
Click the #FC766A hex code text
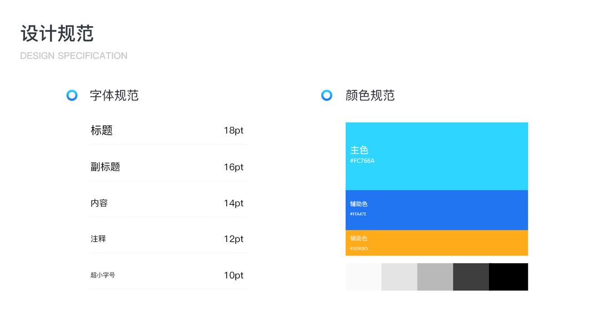[362, 161]
